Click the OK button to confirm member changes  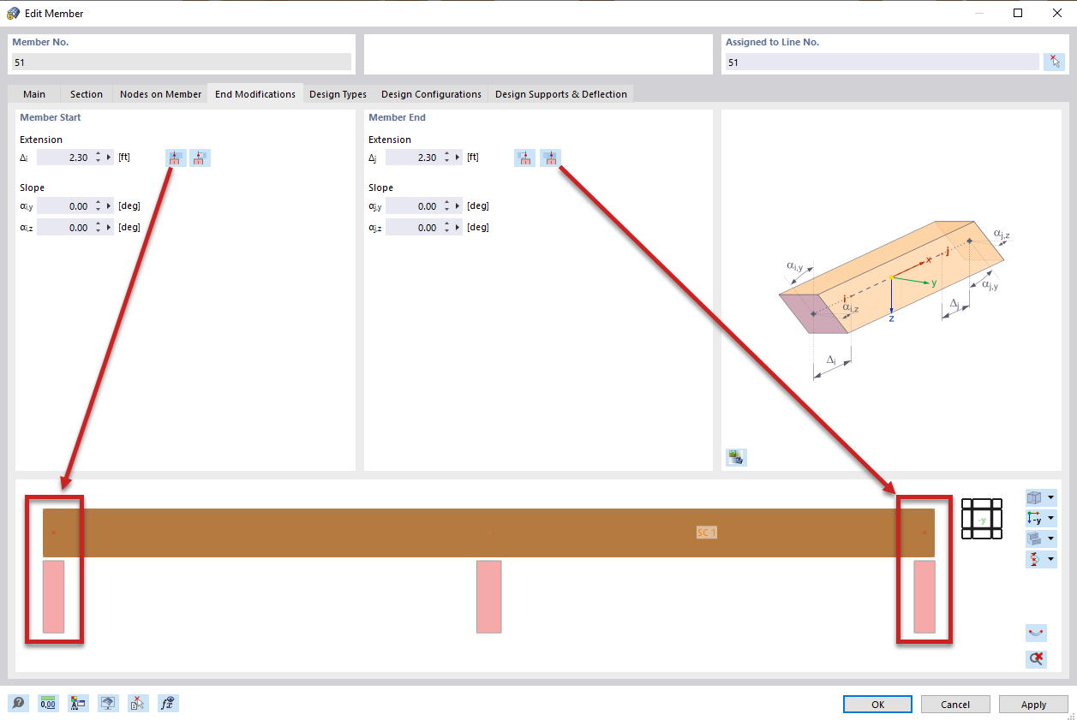pyautogui.click(x=877, y=704)
